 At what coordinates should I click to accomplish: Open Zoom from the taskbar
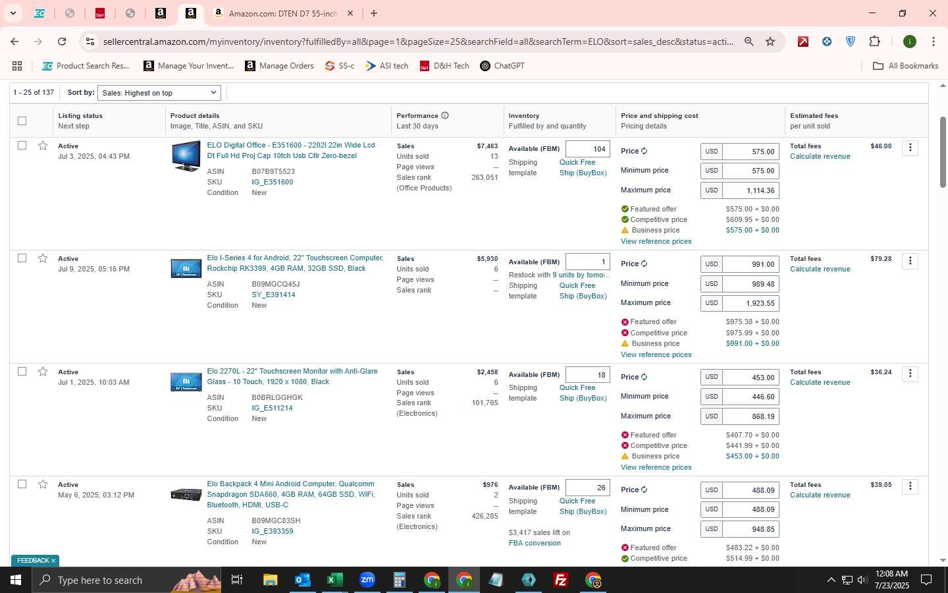pos(367,580)
